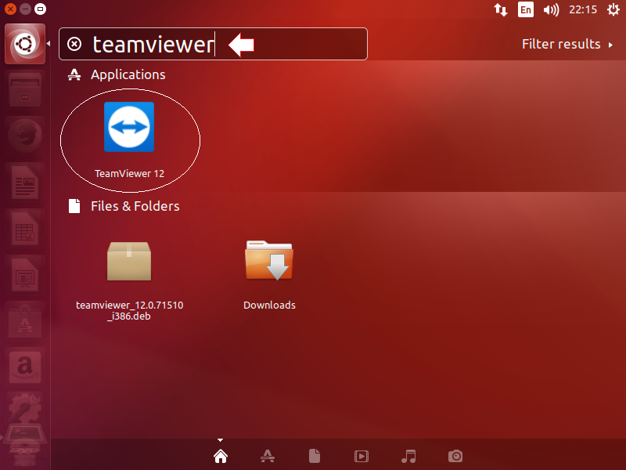Open Firefox from the launcher

point(25,136)
